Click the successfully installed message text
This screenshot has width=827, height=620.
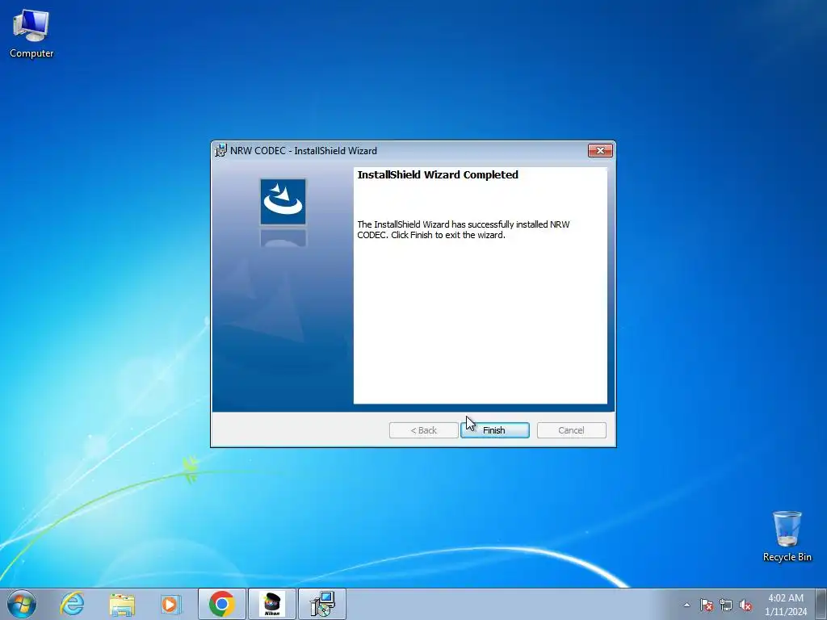coord(464,230)
